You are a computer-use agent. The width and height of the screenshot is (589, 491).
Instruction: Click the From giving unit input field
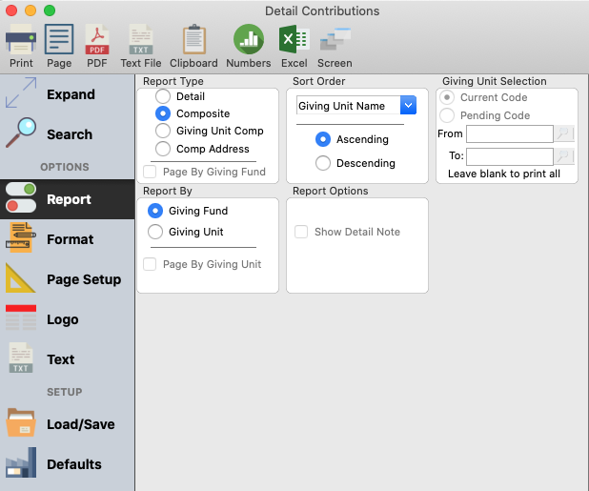[x=509, y=134]
